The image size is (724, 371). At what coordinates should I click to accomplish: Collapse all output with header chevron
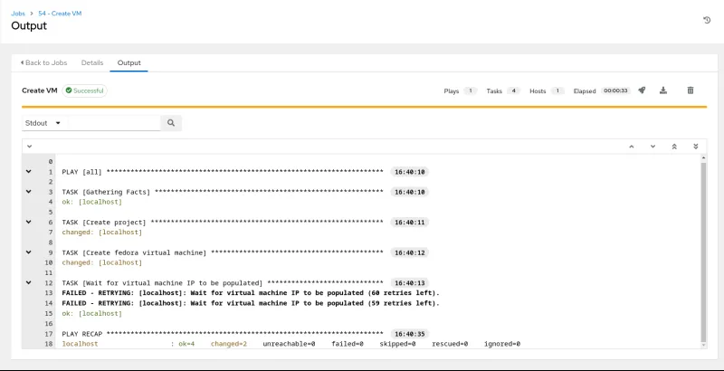tap(29, 146)
